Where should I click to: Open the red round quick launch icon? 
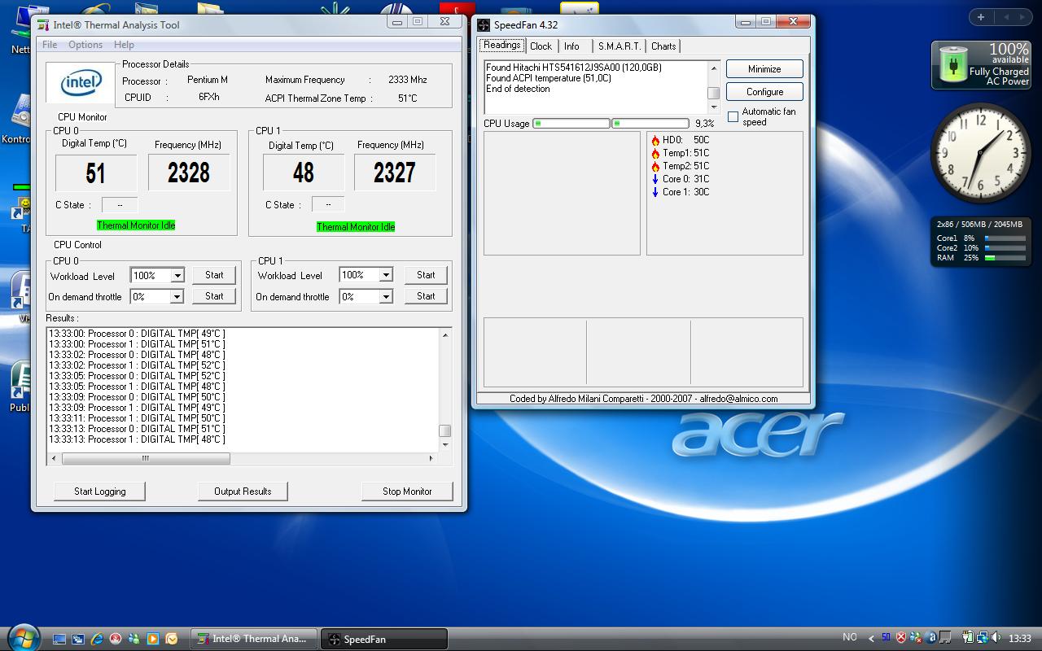(x=116, y=639)
